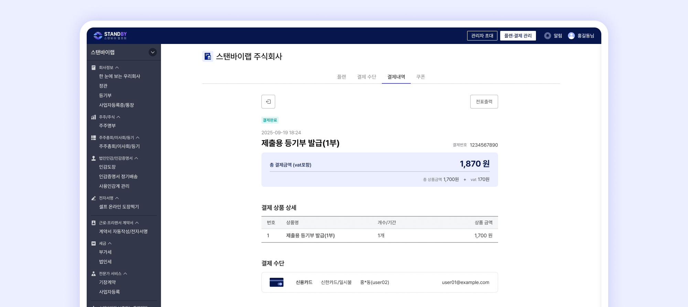Switch to the 플랜 tab
Image resolution: width=688 pixels, height=307 pixels.
point(342,77)
